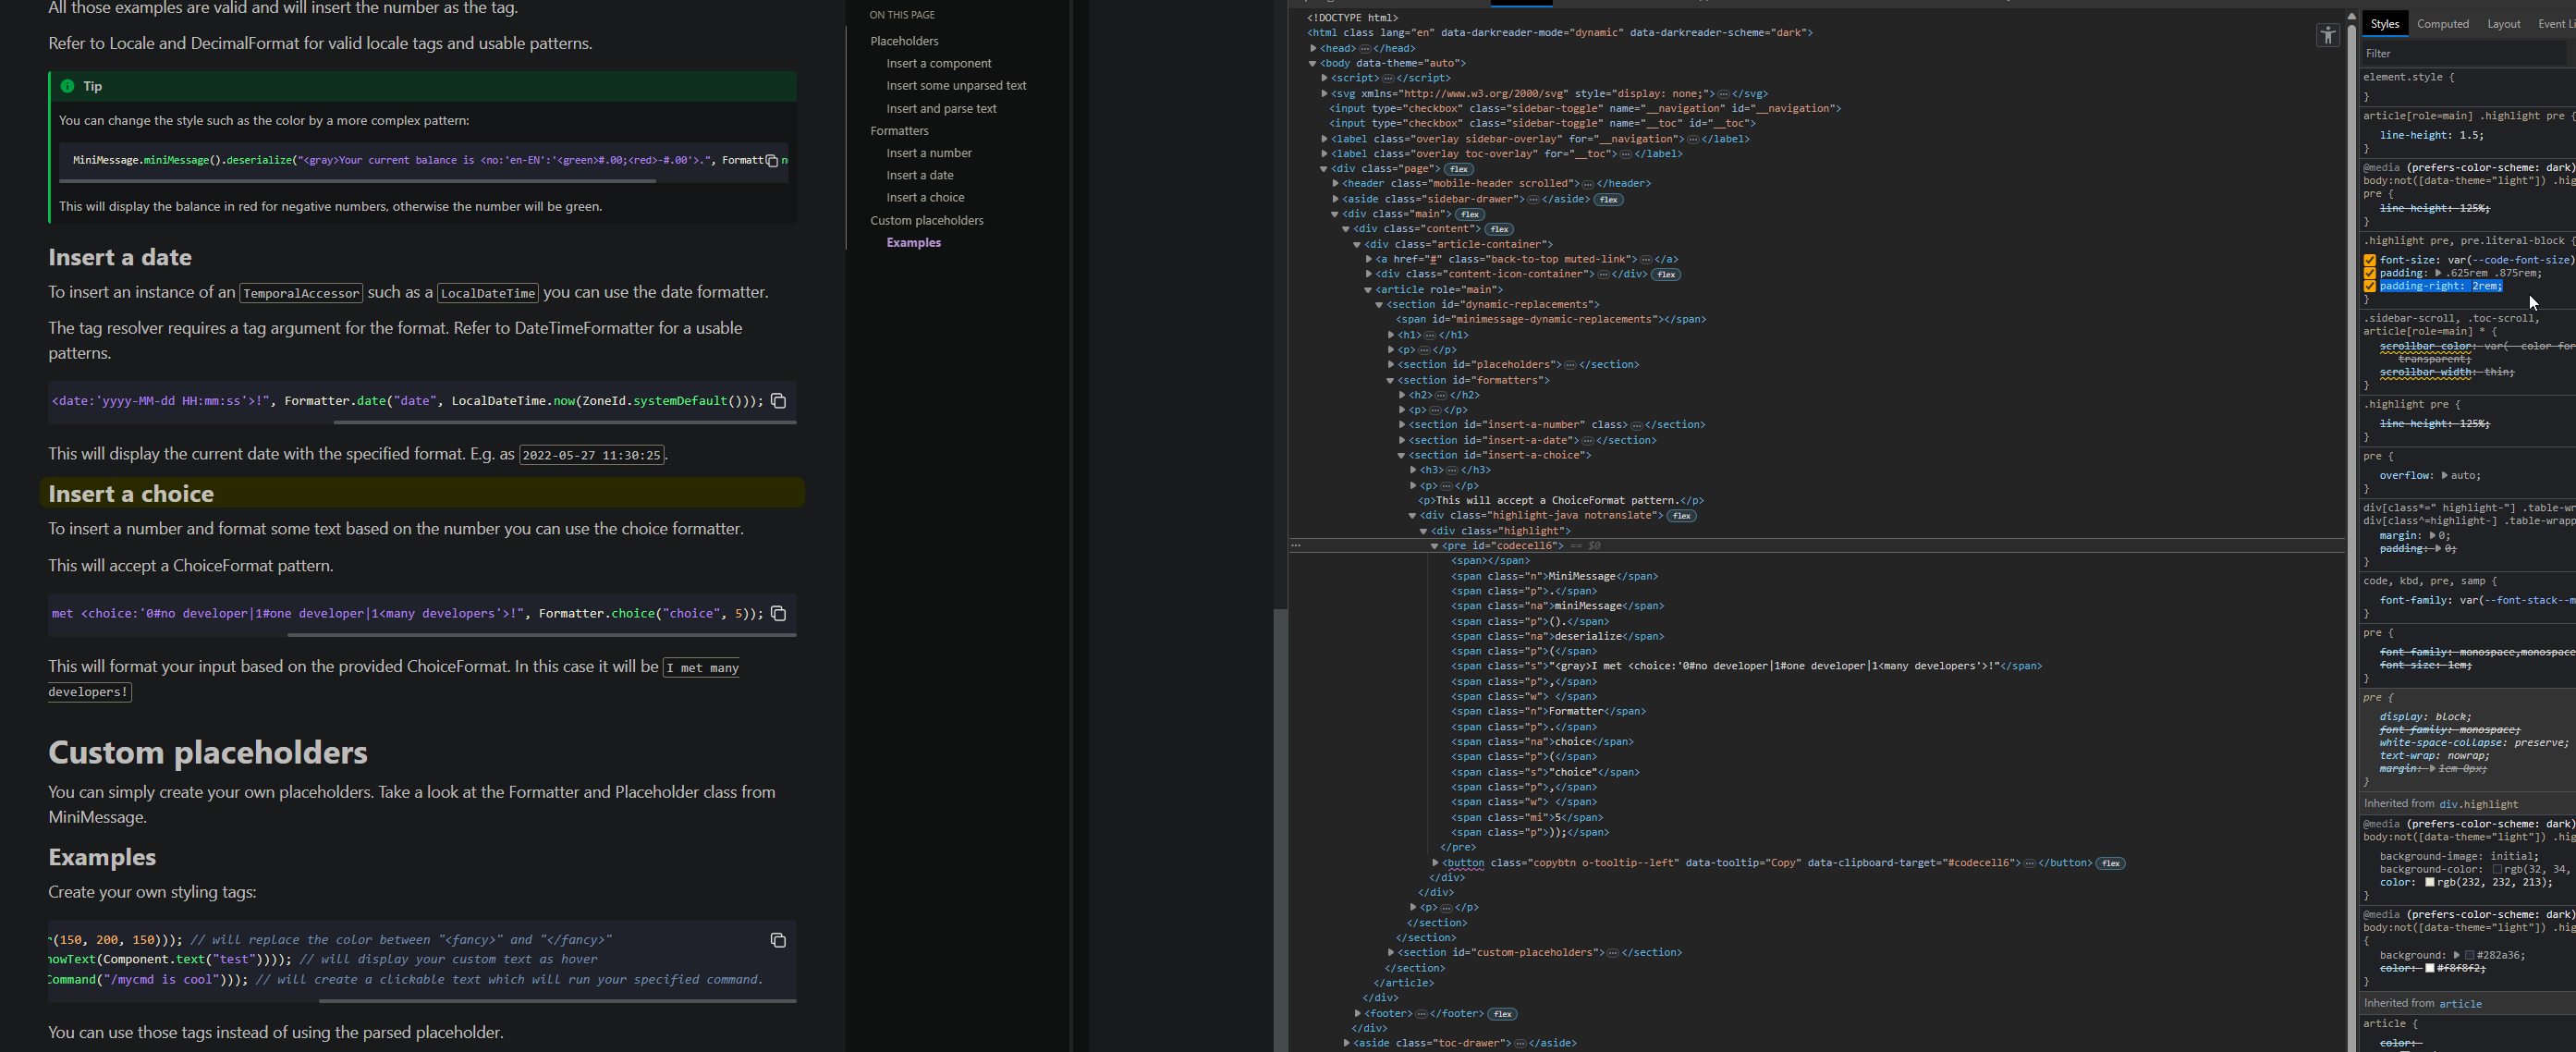Click flex badge beside aside sidebar-drawer
Viewport: 2576px width, 1052px height.
1608,199
